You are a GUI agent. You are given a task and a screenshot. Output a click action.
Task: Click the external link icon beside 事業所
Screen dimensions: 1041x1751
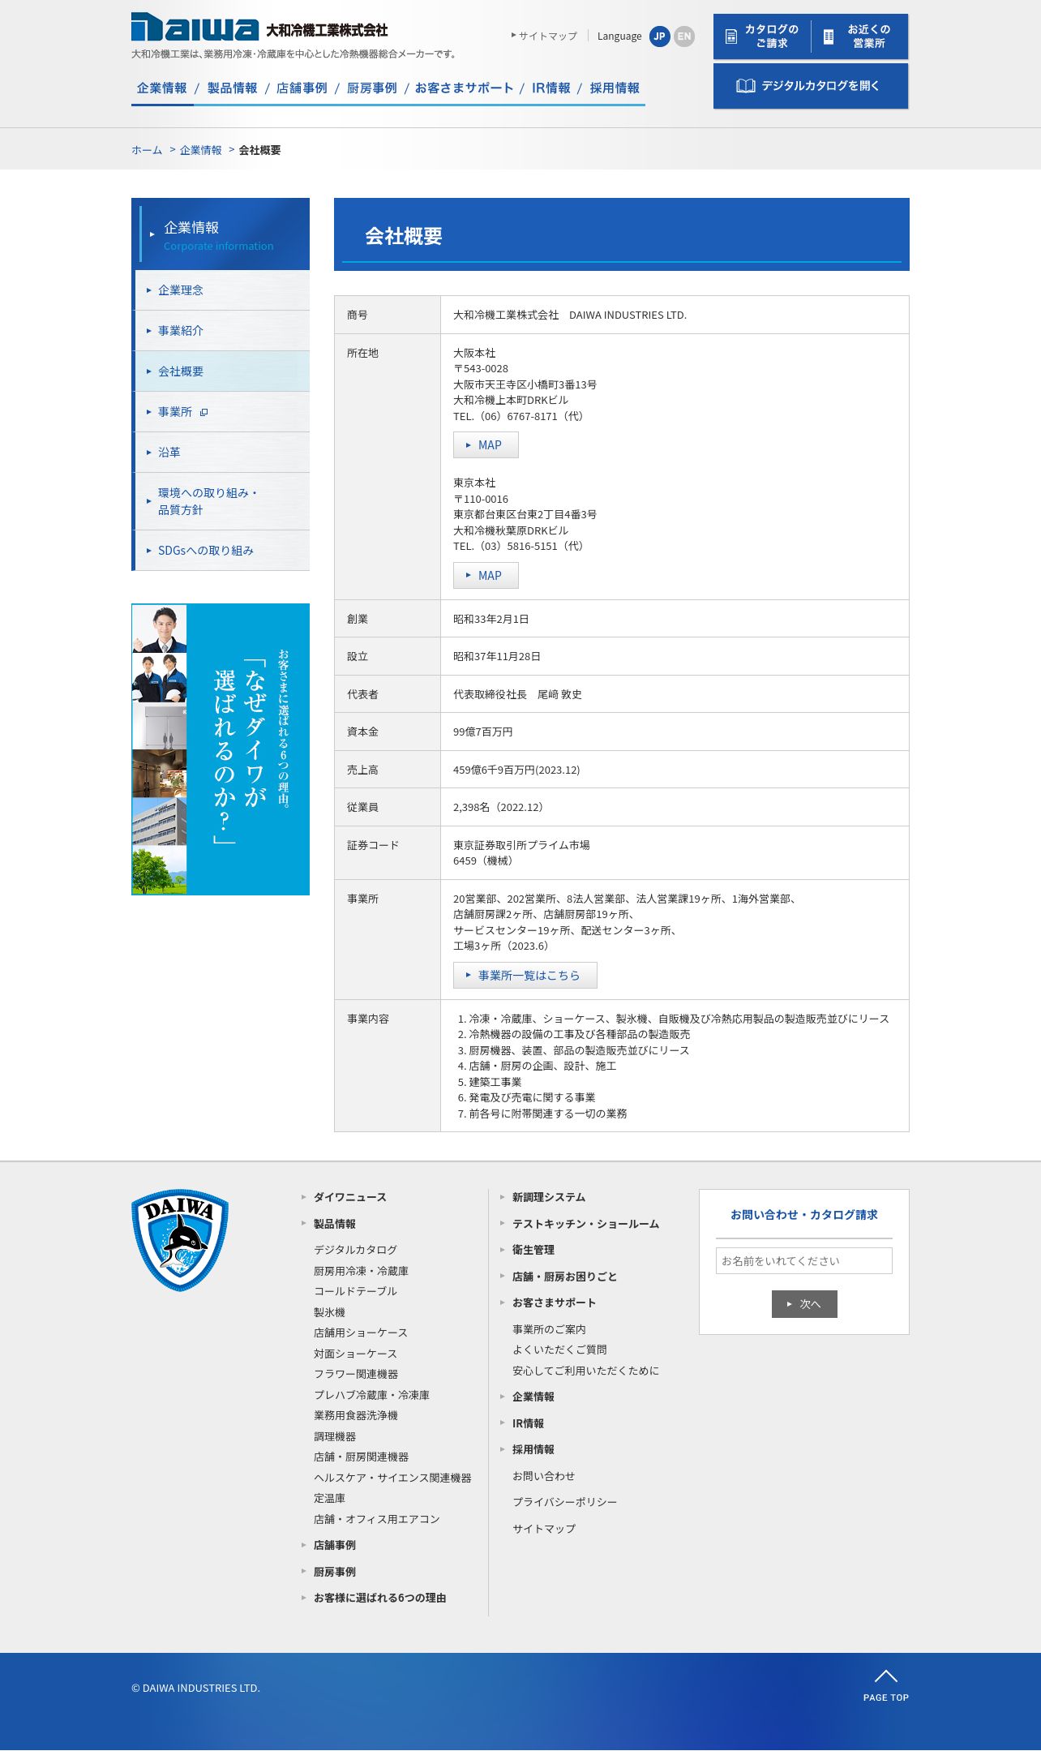203,412
